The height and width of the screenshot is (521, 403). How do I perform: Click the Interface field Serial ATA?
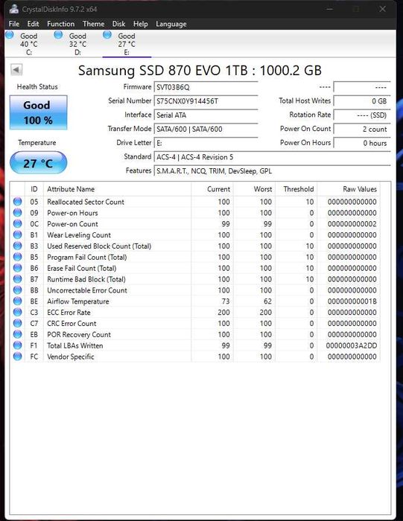(206, 115)
